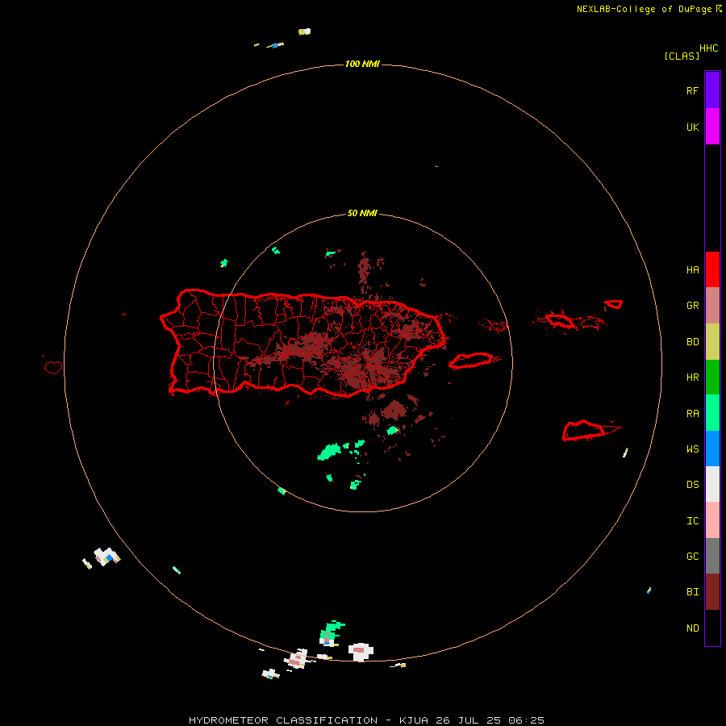This screenshot has width=726, height=726.
Task: Click the 'BI' legend label
Action: pyautogui.click(x=692, y=592)
